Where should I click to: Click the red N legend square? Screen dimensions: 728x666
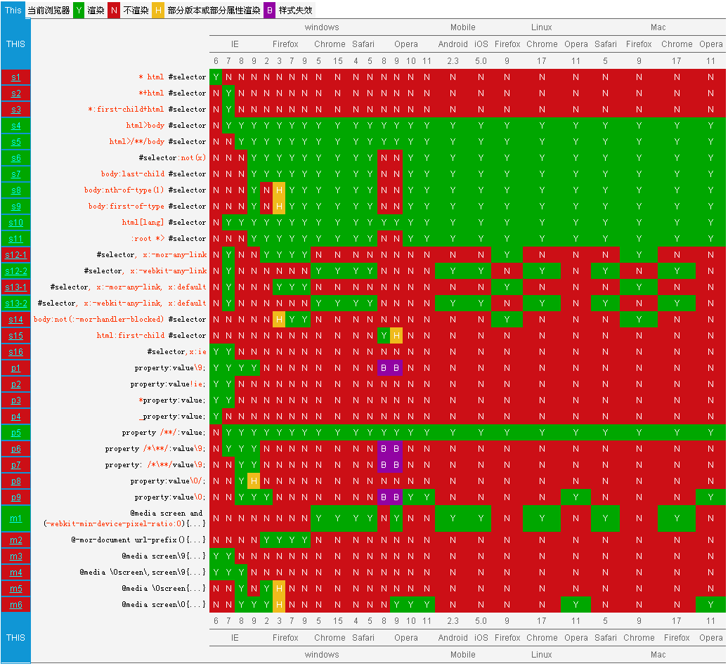coord(113,10)
